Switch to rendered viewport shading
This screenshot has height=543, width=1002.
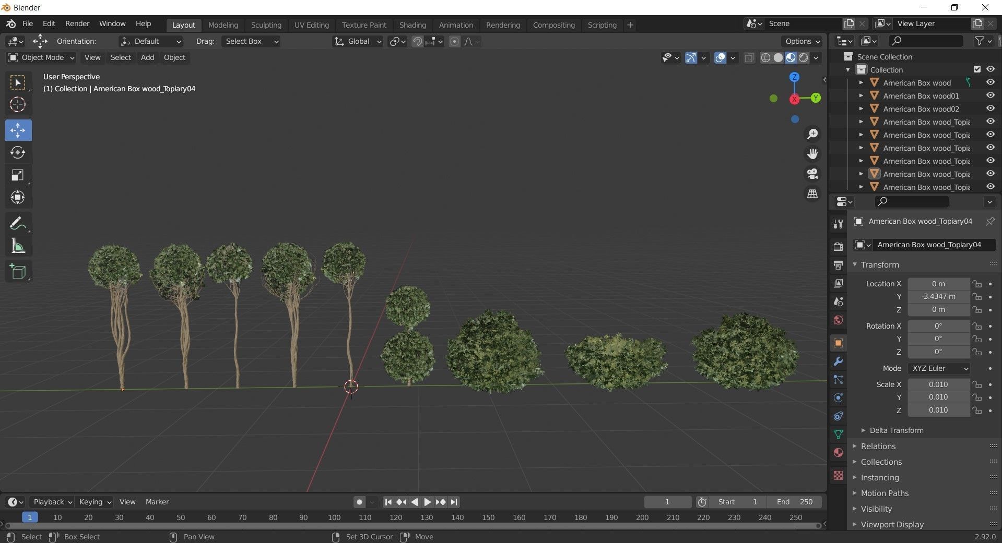(x=804, y=58)
